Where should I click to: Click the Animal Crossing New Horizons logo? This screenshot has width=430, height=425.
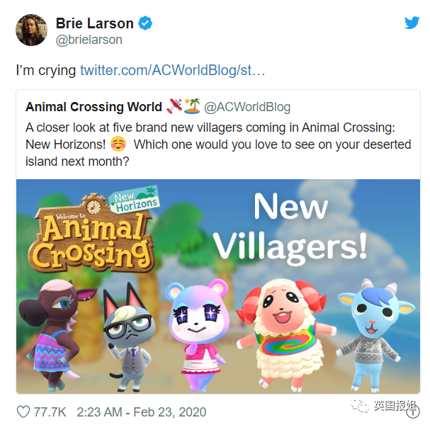tap(92, 230)
